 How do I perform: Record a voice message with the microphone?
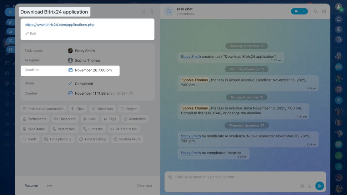(x=309, y=186)
